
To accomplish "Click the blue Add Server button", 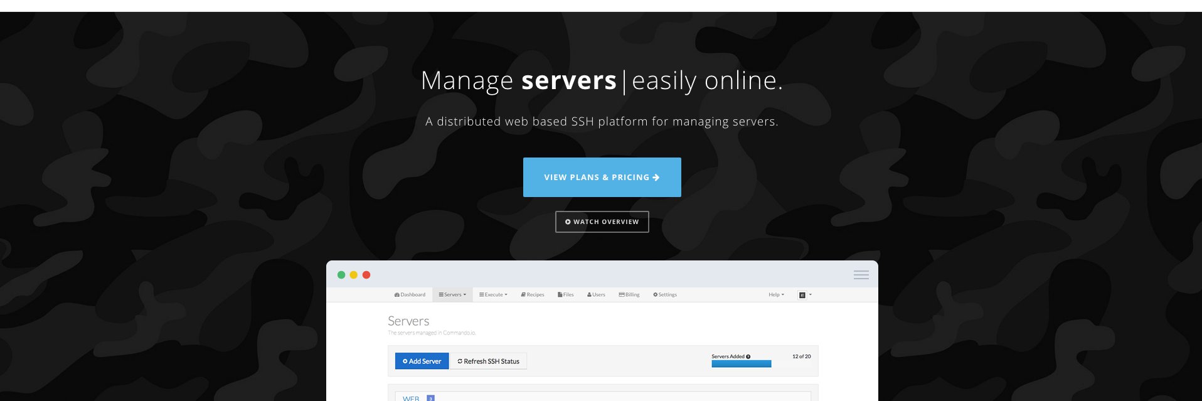I will pos(422,361).
